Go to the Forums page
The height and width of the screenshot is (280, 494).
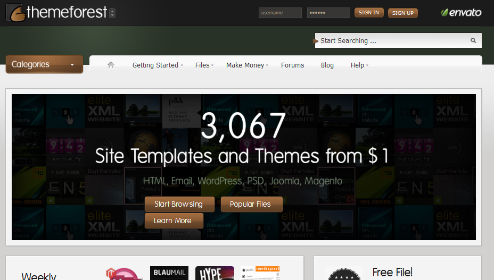292,65
